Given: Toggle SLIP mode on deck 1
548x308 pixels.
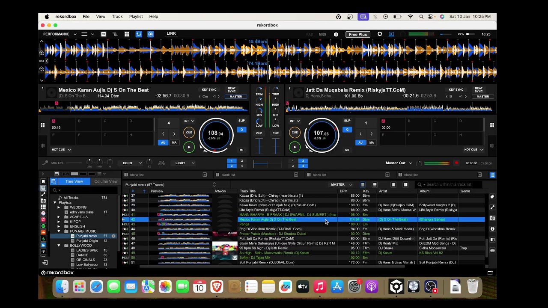Looking at the screenshot, I should (241, 121).
